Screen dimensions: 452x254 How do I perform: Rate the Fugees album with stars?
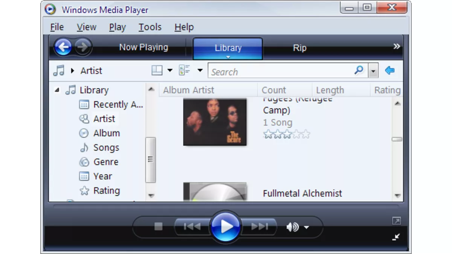pyautogui.click(x=286, y=134)
